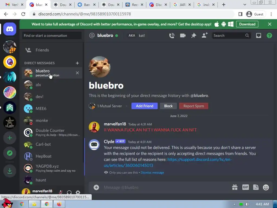The image size is (277, 208).
Task: Open the Help question mark icon
Action: pyautogui.click(x=269, y=35)
